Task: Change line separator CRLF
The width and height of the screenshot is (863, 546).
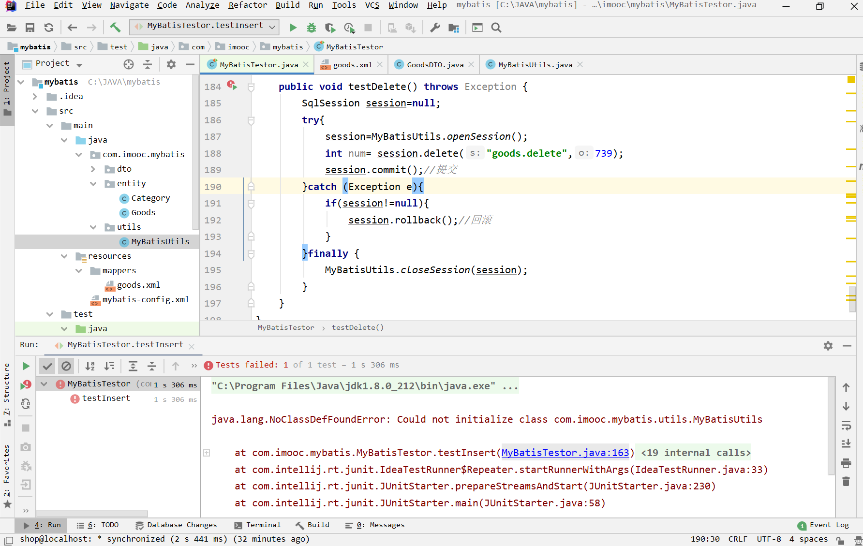Action: (738, 539)
